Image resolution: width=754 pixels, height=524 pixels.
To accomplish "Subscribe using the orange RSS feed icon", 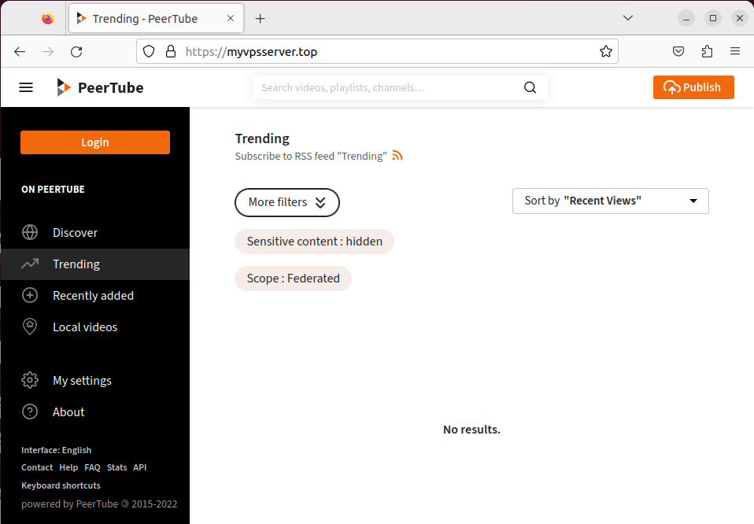I will click(x=397, y=156).
